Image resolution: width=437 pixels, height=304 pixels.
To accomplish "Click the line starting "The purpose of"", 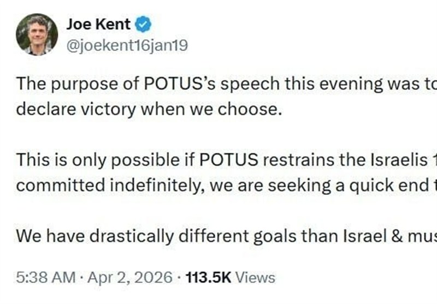I will [x=218, y=85].
